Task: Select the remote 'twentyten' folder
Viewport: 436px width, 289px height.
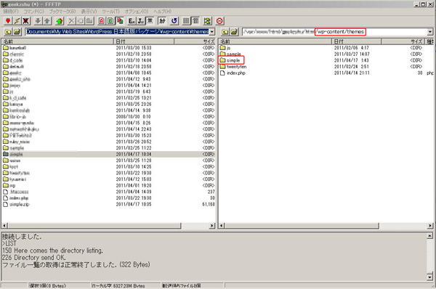Action: [233, 67]
